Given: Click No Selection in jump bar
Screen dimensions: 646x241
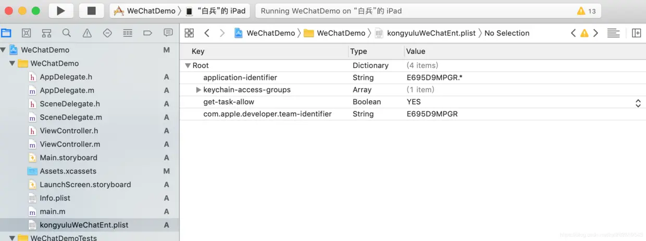Looking at the screenshot, I should (x=507, y=33).
